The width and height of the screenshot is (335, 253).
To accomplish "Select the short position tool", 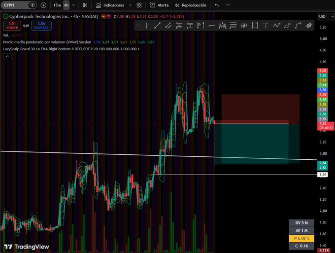I will pyautogui.click(x=190, y=26).
